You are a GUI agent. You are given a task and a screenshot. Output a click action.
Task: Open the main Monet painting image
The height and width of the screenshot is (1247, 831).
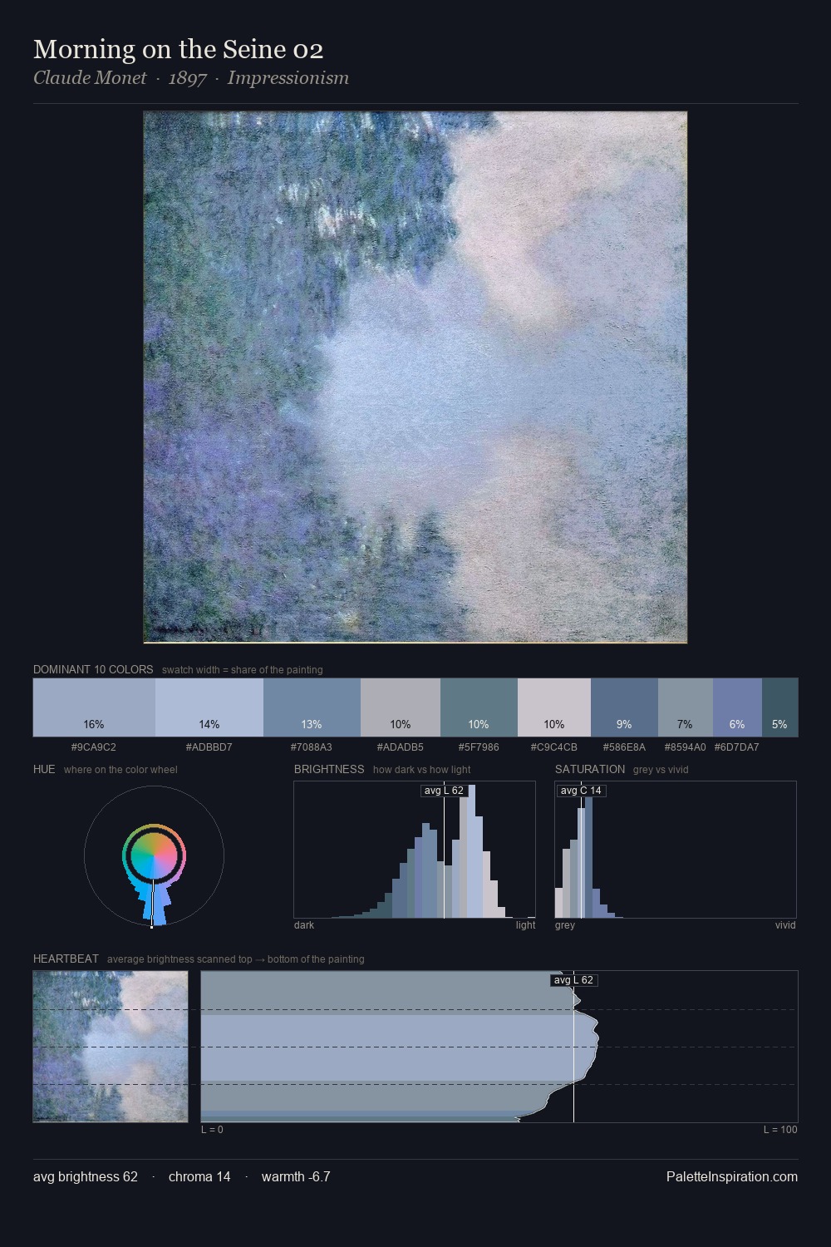pos(415,377)
